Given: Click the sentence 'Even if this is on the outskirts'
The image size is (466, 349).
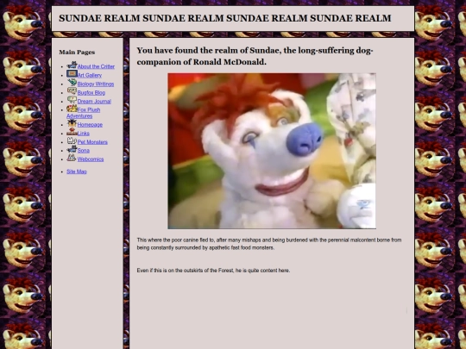Looking at the screenshot, I should click(x=213, y=271).
